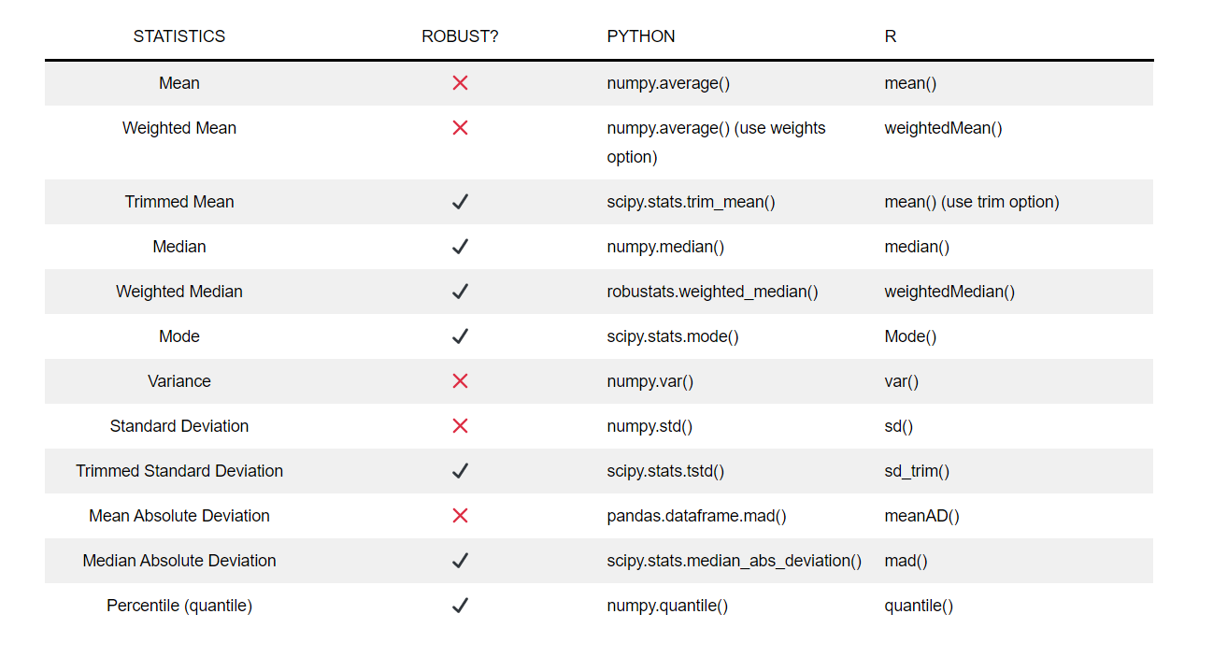The width and height of the screenshot is (1213, 657).
Task: Sort by the STATISTICS column header
Action: tap(178, 36)
